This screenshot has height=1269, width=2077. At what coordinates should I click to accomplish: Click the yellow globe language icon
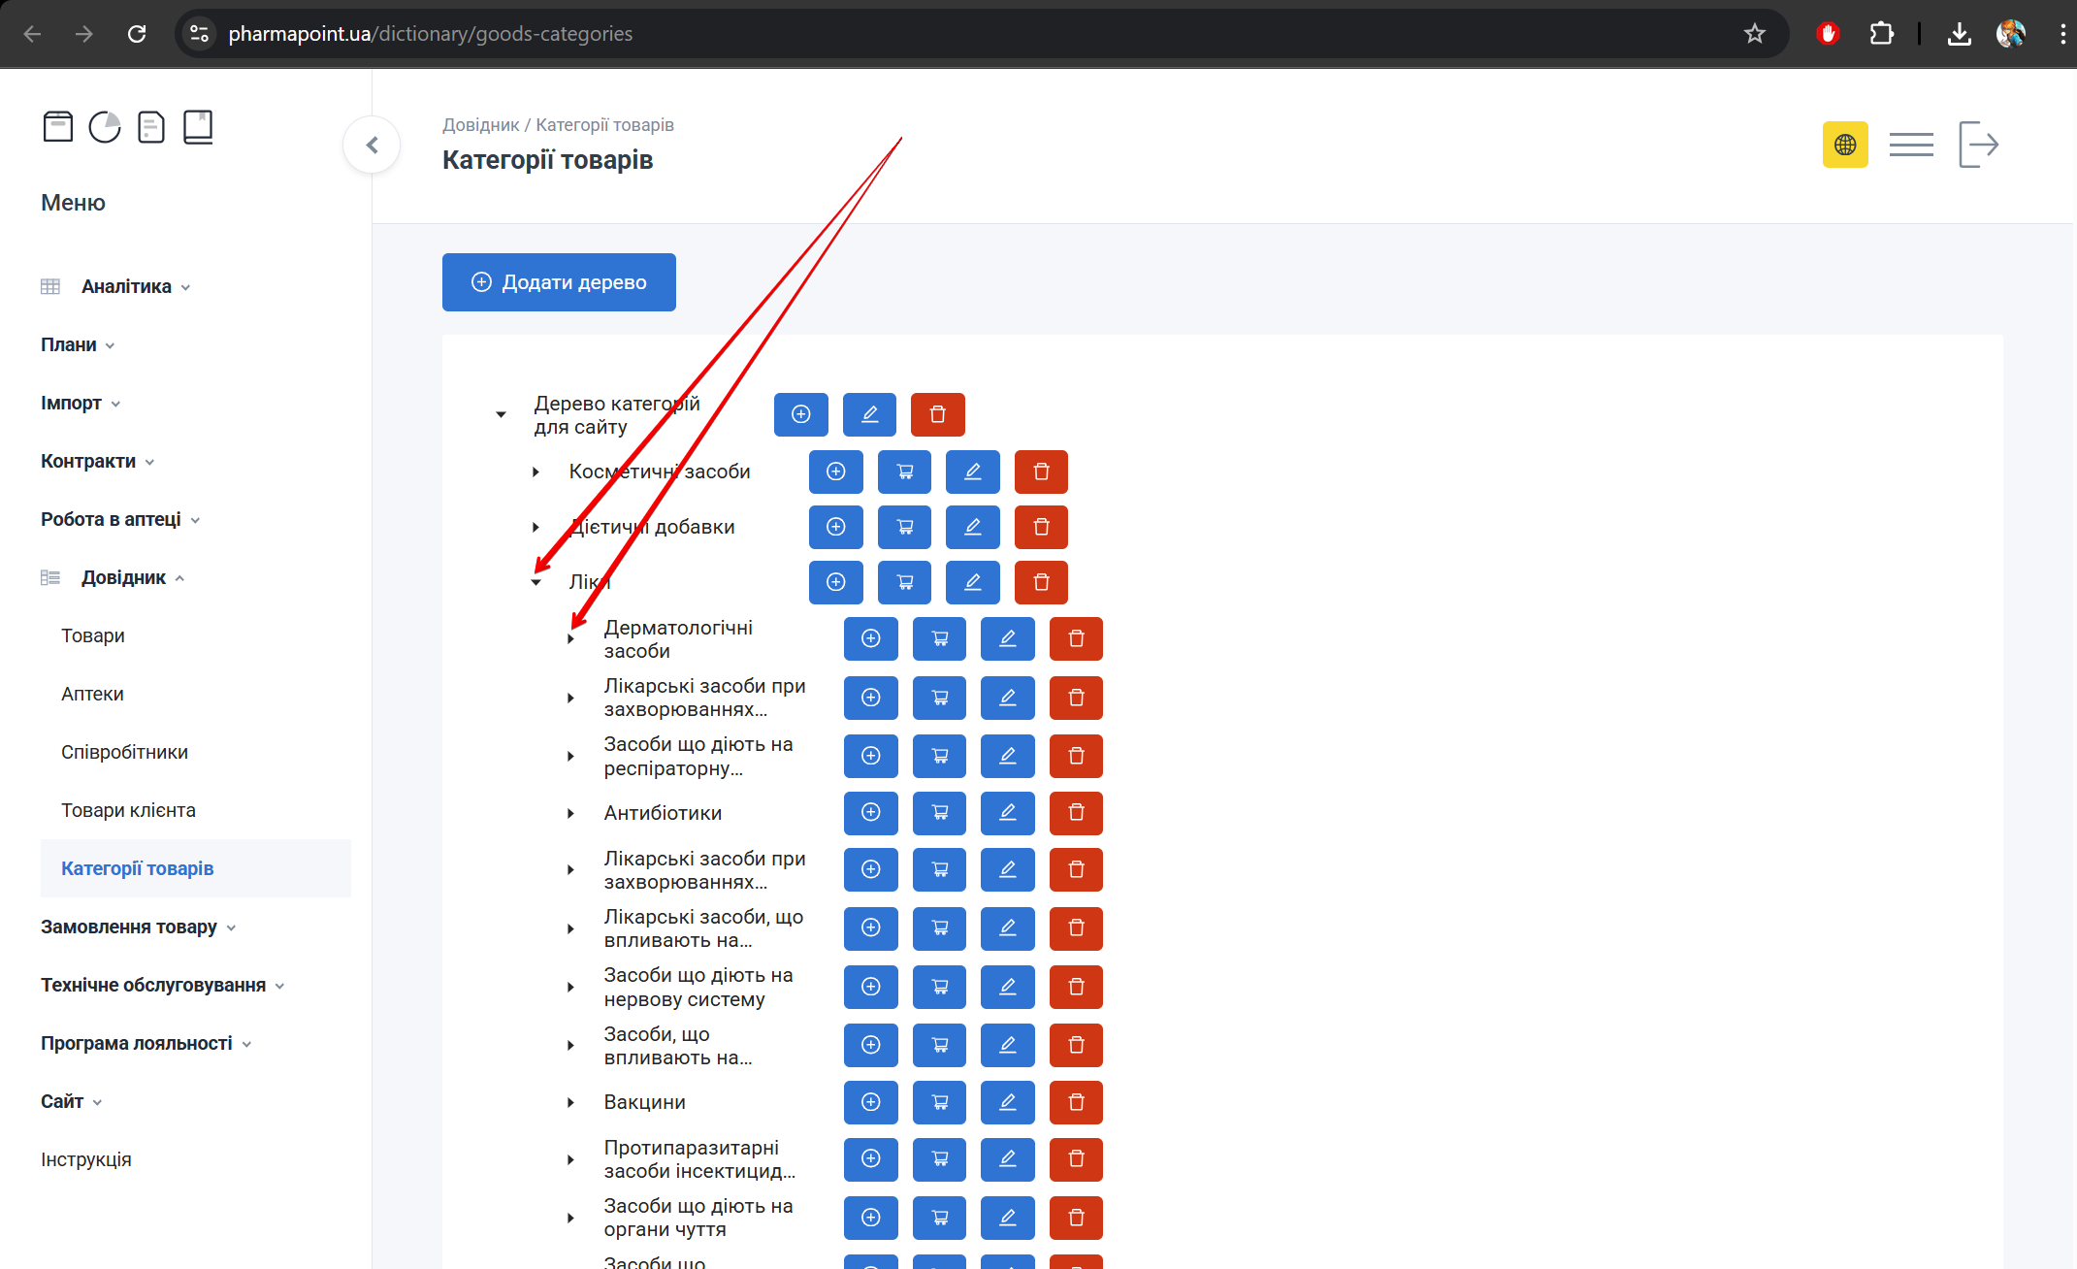pyautogui.click(x=1844, y=145)
